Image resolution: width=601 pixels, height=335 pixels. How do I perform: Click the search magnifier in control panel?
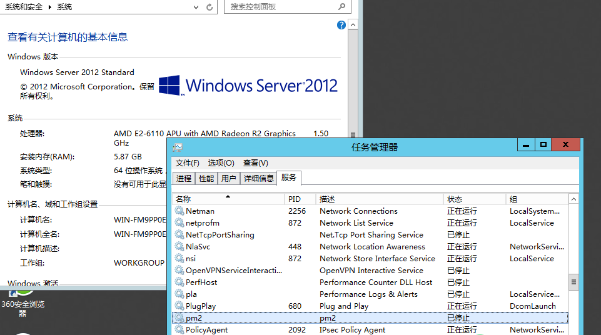[342, 6]
